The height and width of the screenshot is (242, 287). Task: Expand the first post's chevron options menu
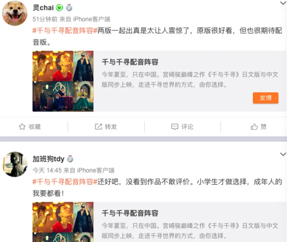283,3
